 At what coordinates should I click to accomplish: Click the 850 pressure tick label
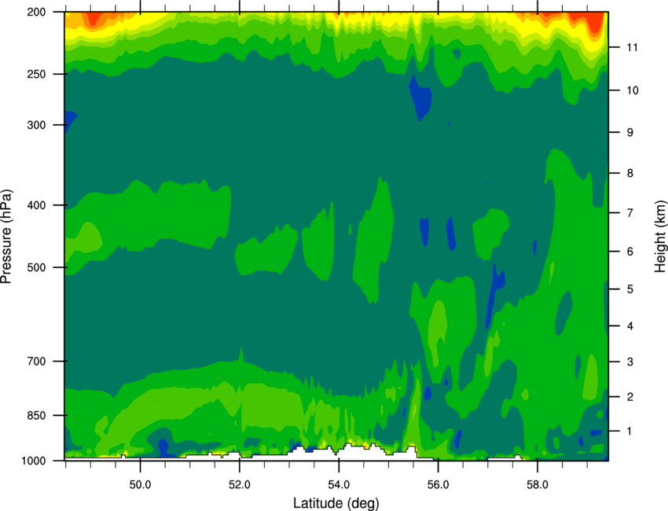tap(36, 415)
